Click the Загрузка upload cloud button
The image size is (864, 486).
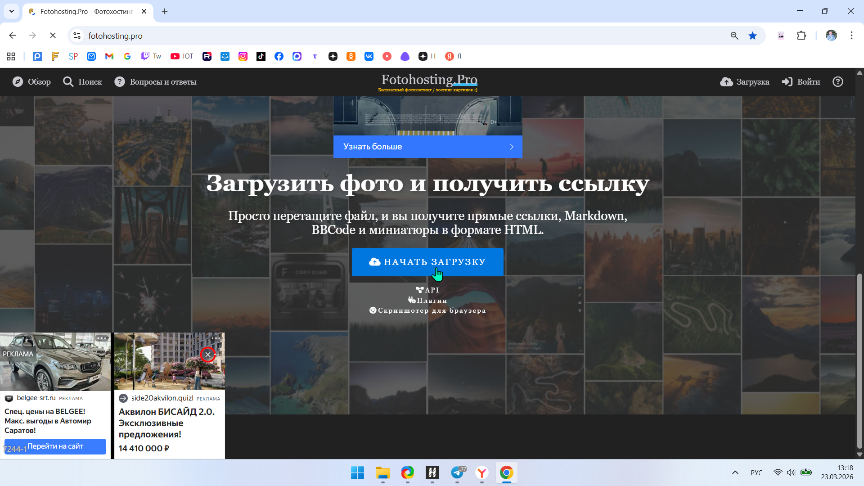point(745,82)
